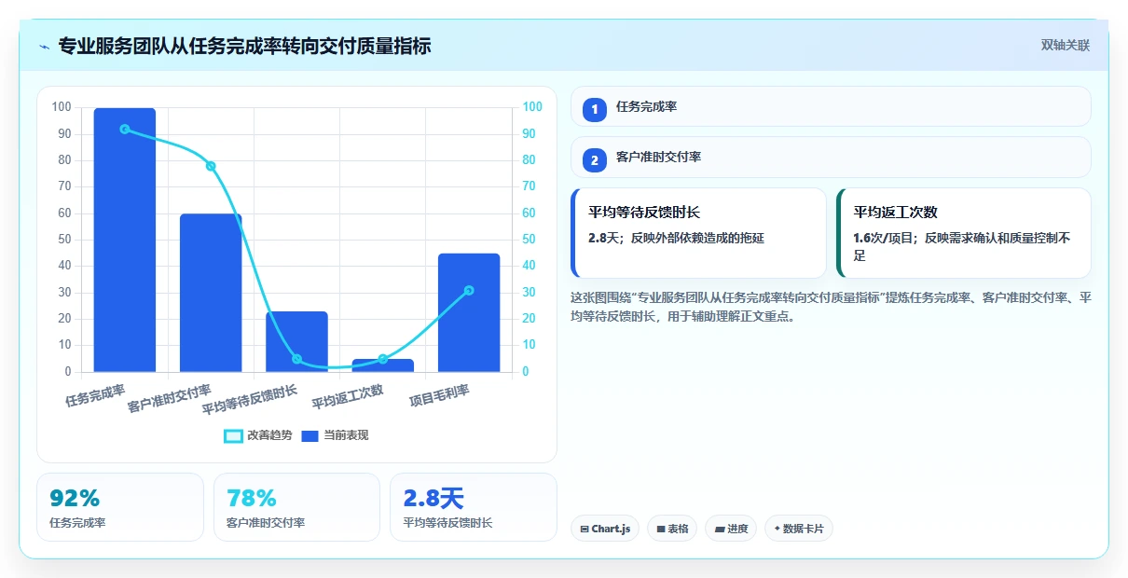Open the 客户准时交付率 list item
Image resolution: width=1128 pixels, height=578 pixels.
[x=831, y=157]
